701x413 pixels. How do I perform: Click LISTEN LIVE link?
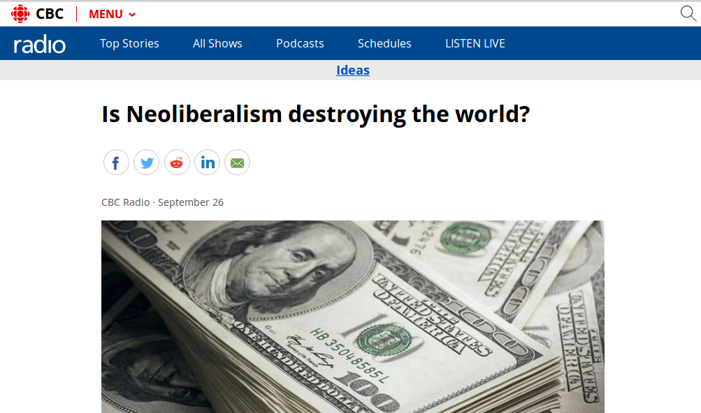475,43
